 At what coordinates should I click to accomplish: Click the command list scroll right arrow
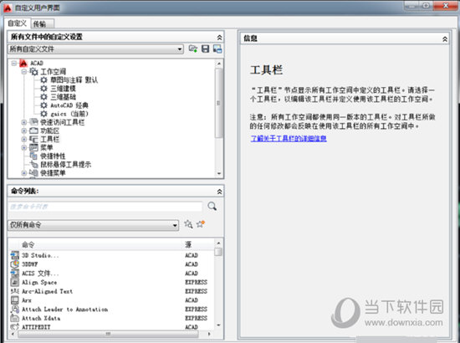[209, 334]
